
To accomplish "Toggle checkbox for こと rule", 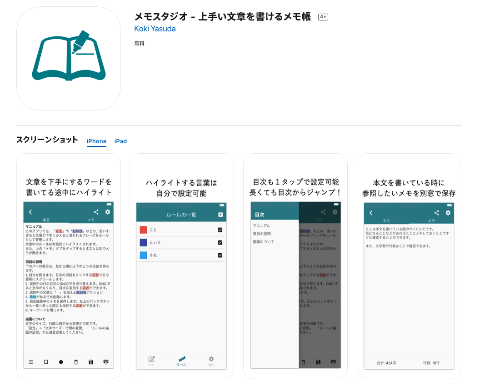I will pos(220,230).
